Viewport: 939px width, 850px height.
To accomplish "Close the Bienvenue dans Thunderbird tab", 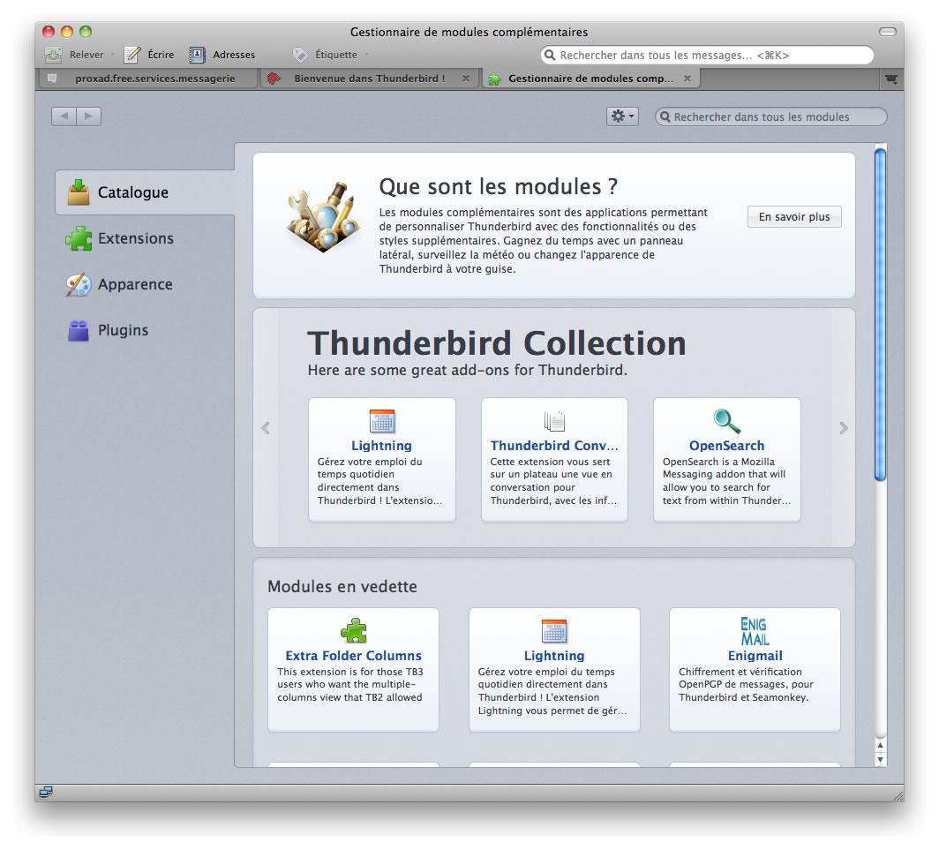I will [x=466, y=79].
